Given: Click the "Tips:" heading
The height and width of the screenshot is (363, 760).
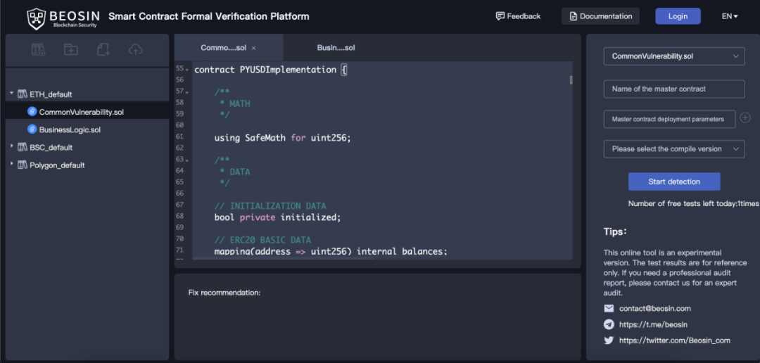Looking at the screenshot, I should point(615,231).
